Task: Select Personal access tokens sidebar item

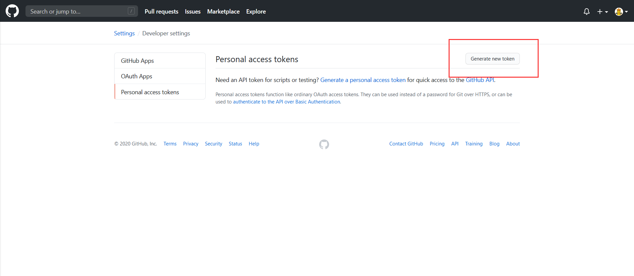Action: pyautogui.click(x=150, y=92)
